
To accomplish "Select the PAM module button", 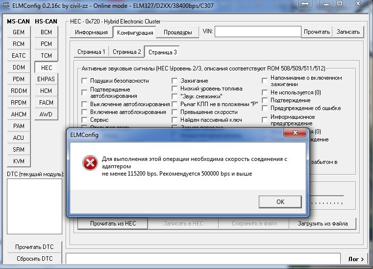I will click(x=19, y=126).
